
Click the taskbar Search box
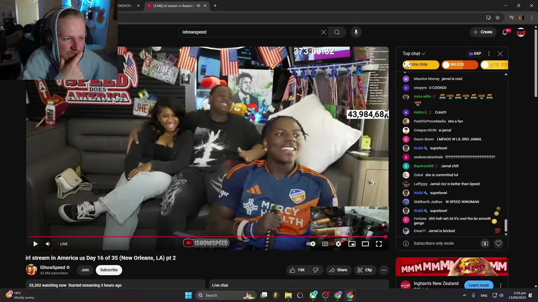tap(226, 295)
